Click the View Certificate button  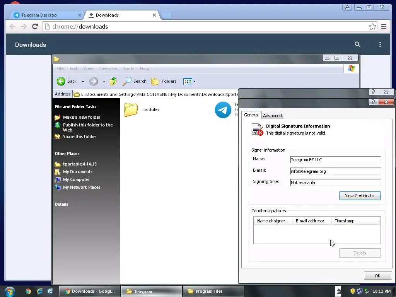pos(360,196)
